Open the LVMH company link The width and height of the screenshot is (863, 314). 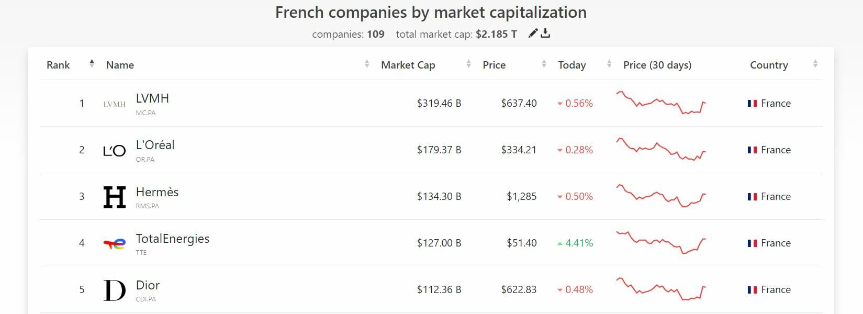pyautogui.click(x=152, y=98)
